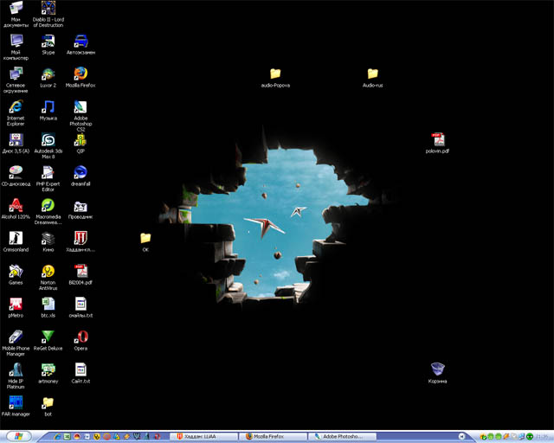Open Norton AntiVirus desktop icon

coord(48,272)
